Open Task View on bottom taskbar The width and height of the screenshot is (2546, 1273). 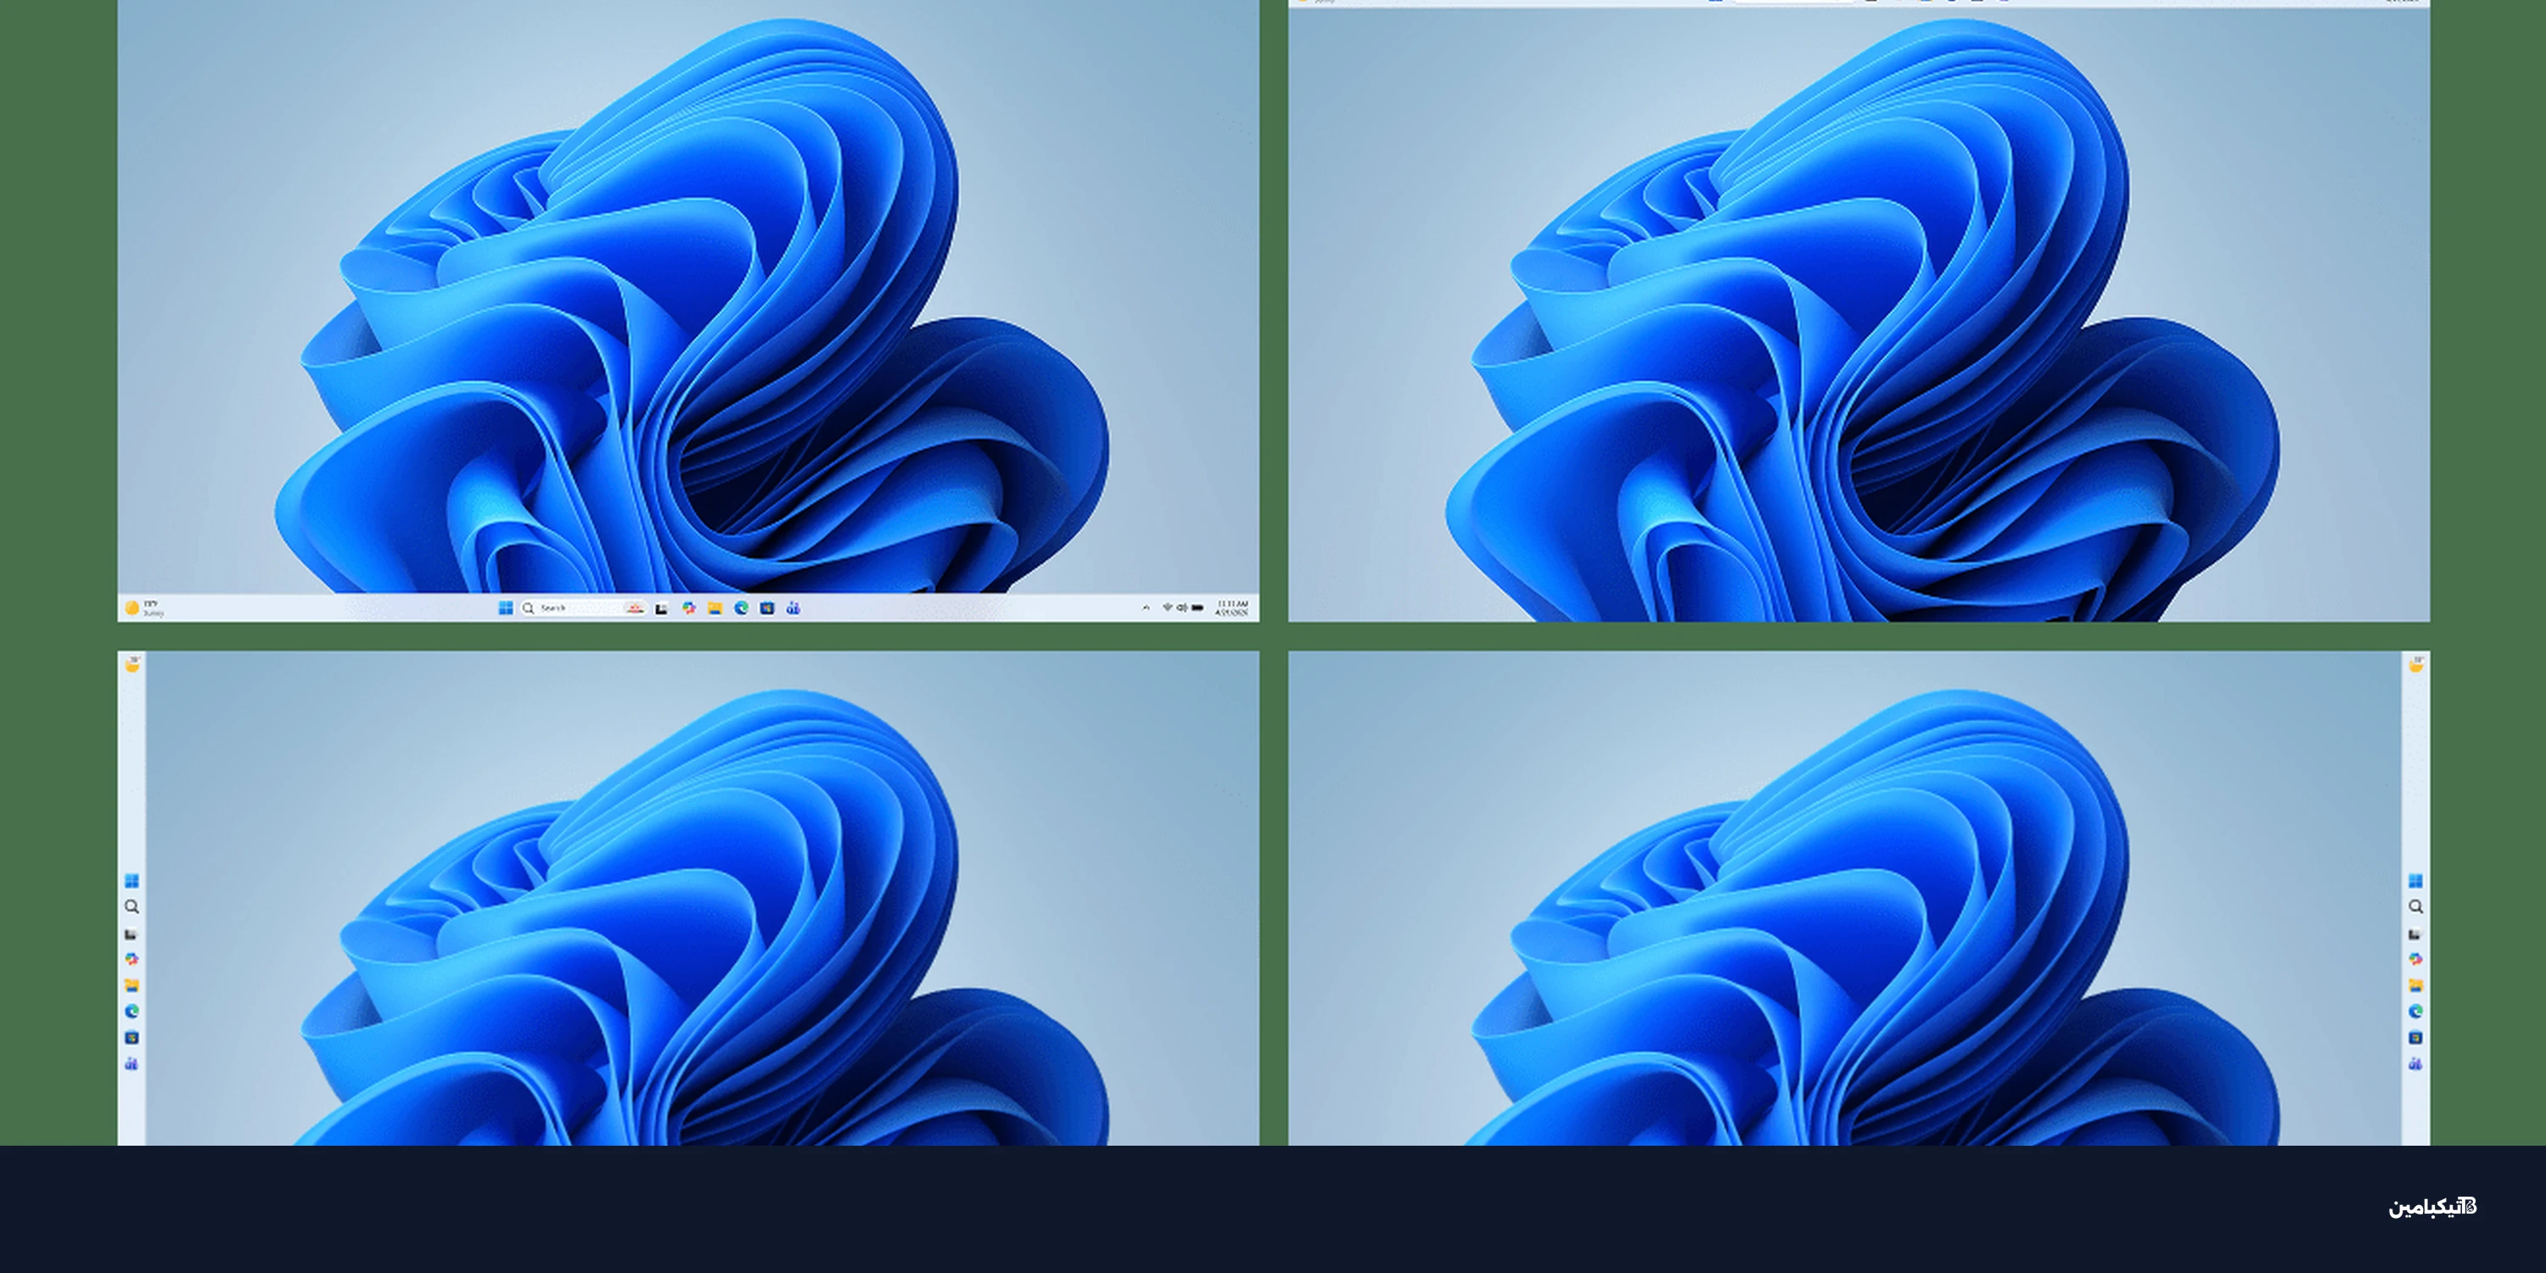[x=661, y=608]
